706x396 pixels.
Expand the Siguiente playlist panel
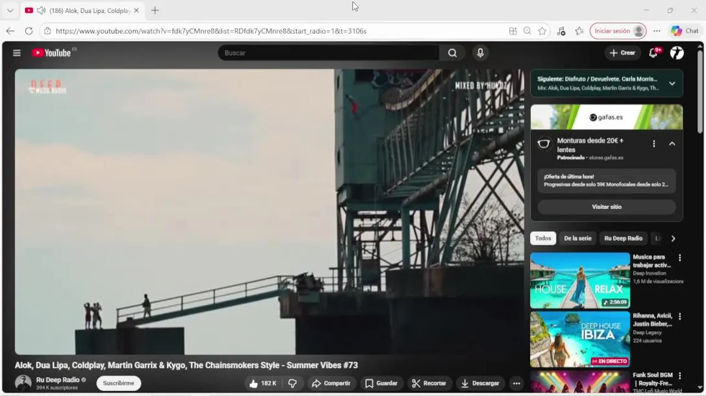(x=672, y=84)
